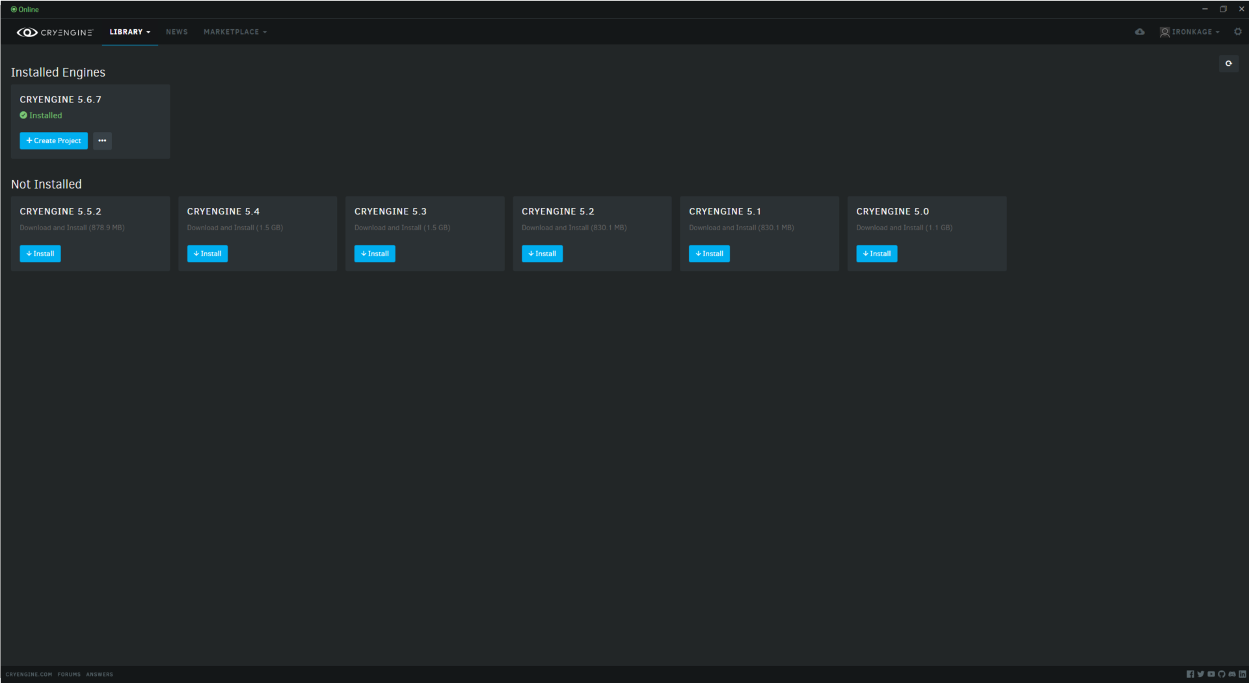This screenshot has width=1249, height=683.
Task: Click the CRYENGINE 5.4 card title
Action: click(223, 211)
